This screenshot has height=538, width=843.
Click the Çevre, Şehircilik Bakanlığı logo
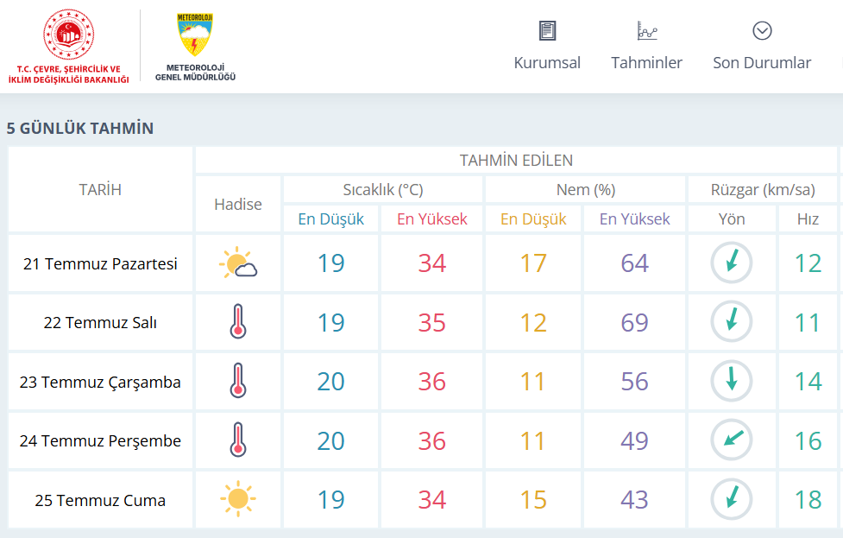(69, 35)
